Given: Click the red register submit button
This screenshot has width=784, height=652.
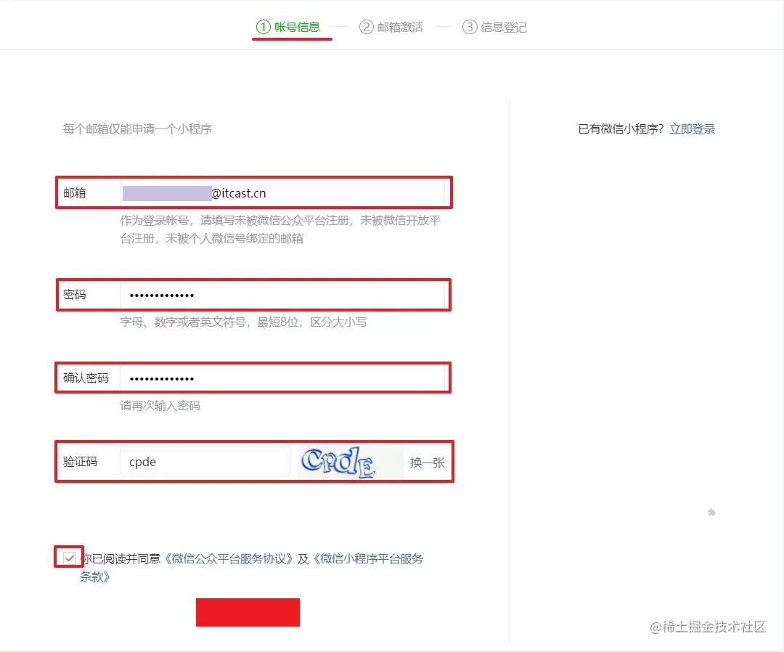Looking at the screenshot, I should coord(248,612).
